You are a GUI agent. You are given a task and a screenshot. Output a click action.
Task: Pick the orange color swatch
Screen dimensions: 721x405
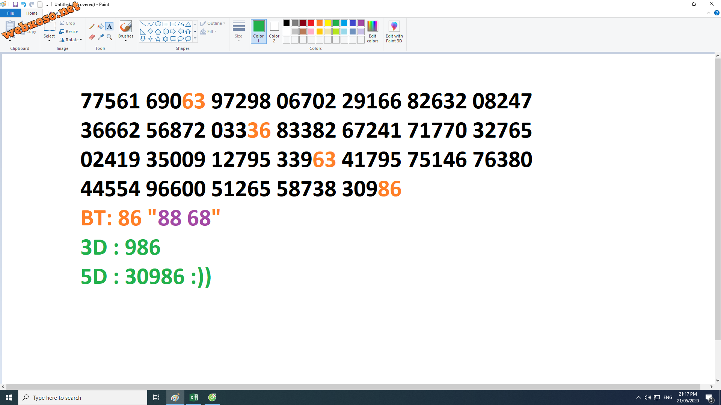pos(320,23)
